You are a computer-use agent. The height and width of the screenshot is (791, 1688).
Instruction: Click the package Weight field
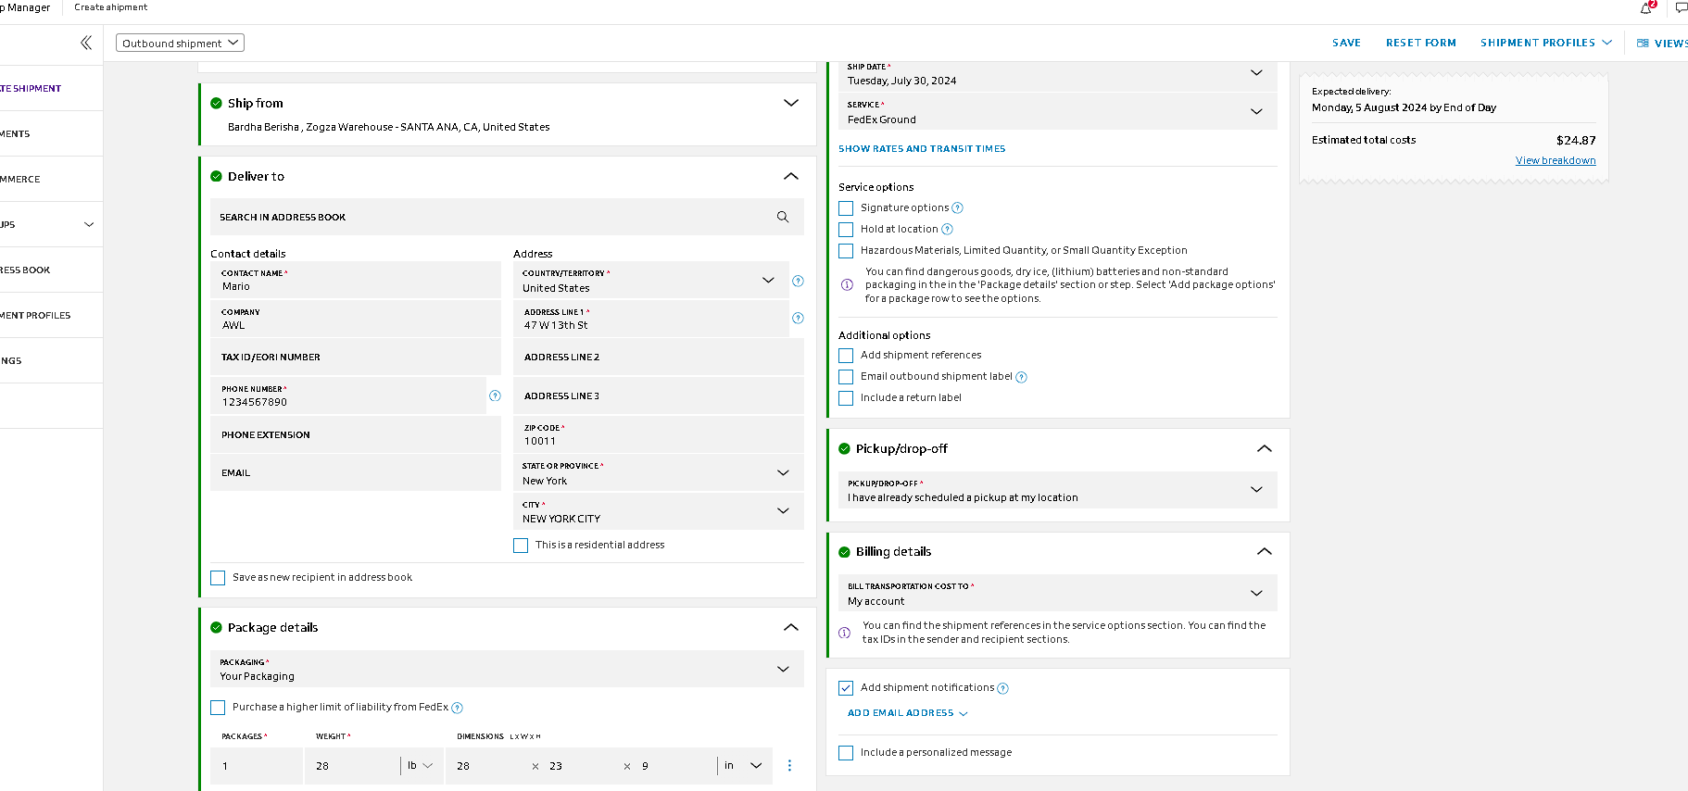point(354,765)
